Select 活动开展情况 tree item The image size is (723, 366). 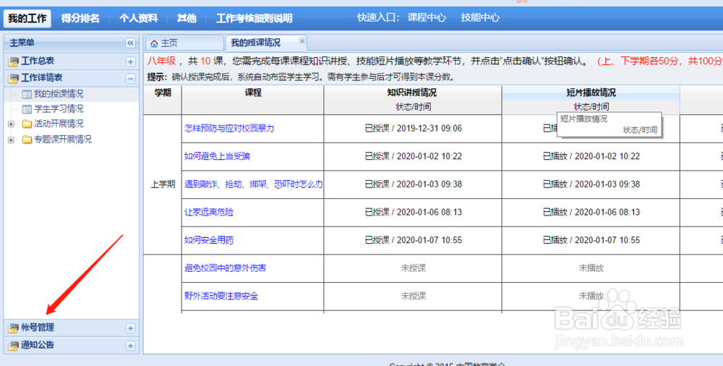tap(59, 124)
